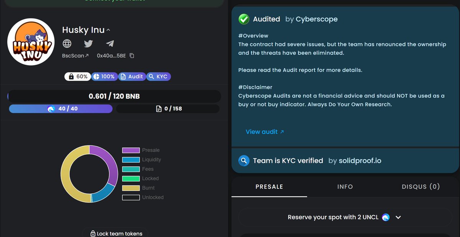This screenshot has height=237, width=460.
Task: Open the solidproof.io link
Action: (360, 160)
